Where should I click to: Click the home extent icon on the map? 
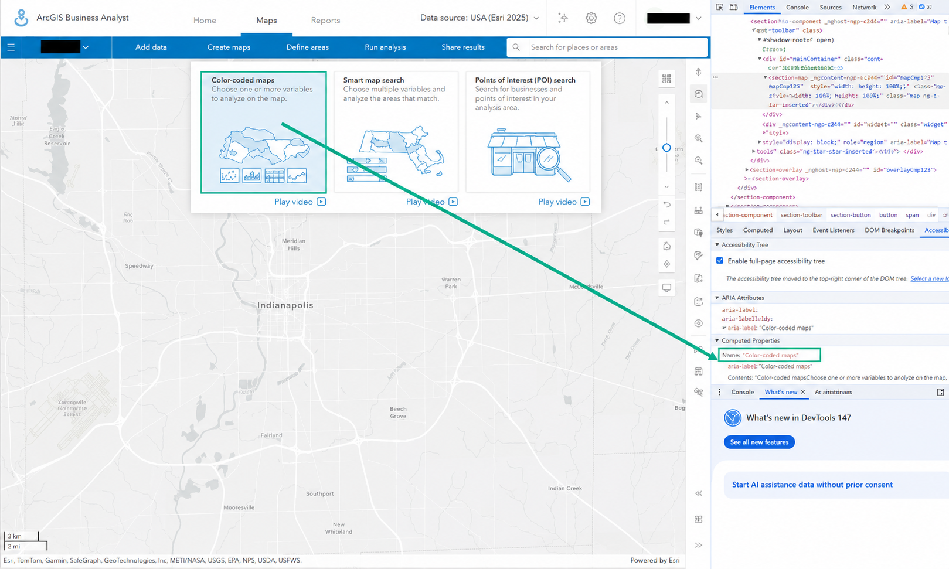point(667,246)
